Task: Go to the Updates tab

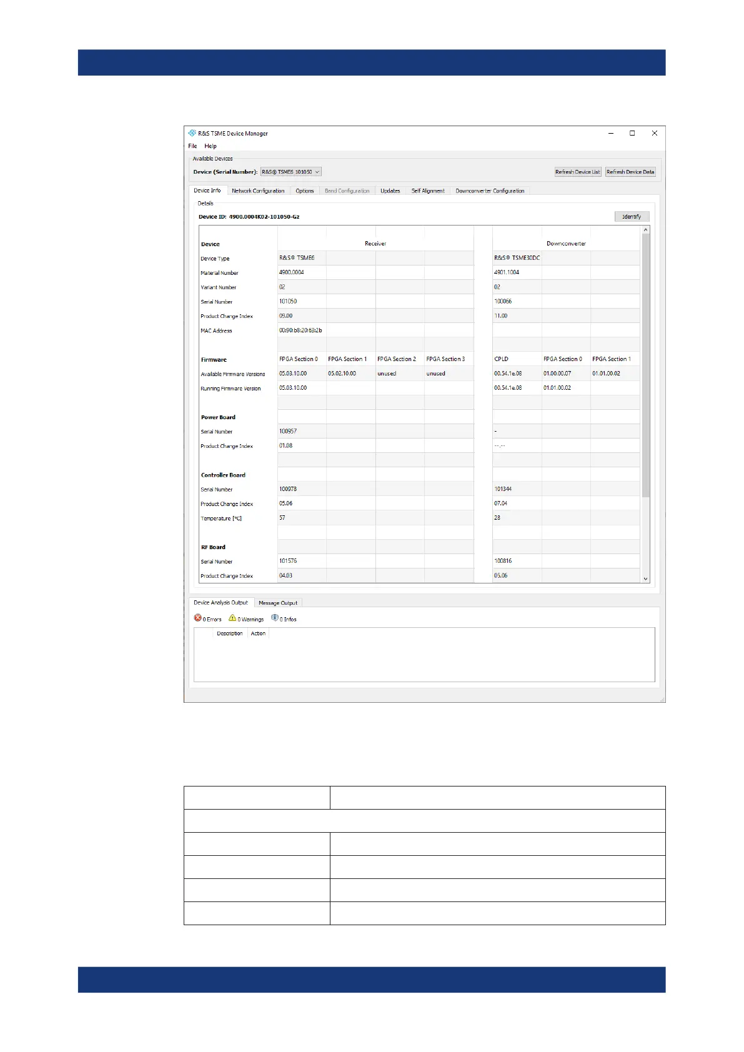Action: click(x=390, y=191)
